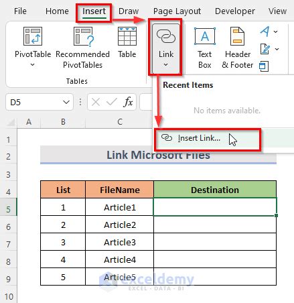Click the formula bar options dots
Viewport: 294px width, 303px height.
pyautogui.click(x=80, y=103)
